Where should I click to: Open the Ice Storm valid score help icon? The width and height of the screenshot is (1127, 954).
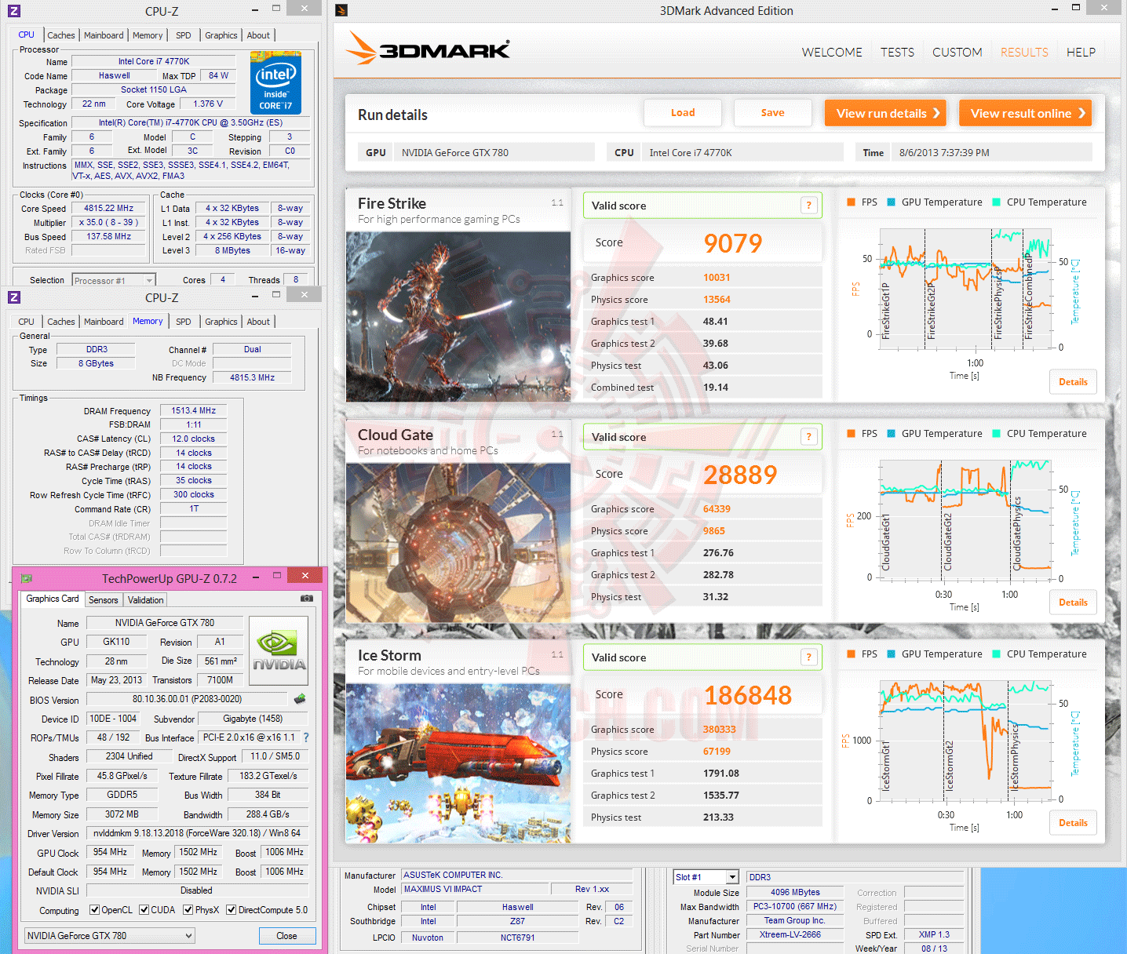[809, 657]
